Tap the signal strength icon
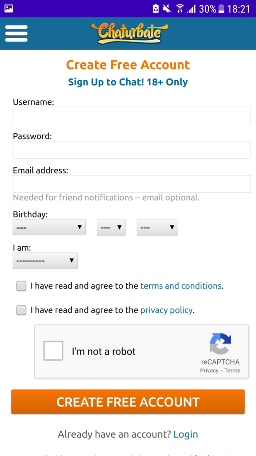Screen dimensions: 256x456 191,9
